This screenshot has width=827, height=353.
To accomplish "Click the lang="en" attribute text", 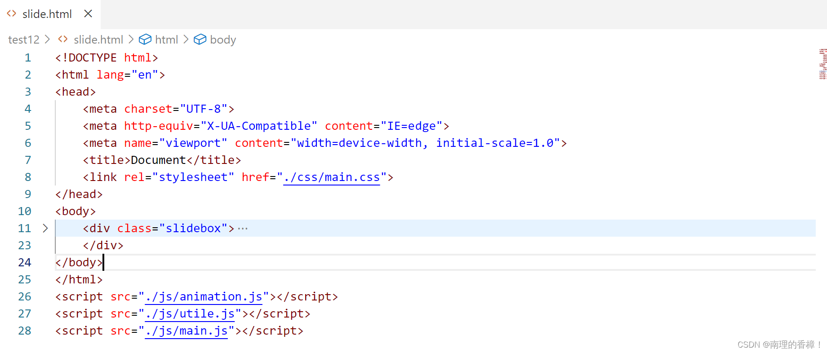I will click(x=128, y=75).
